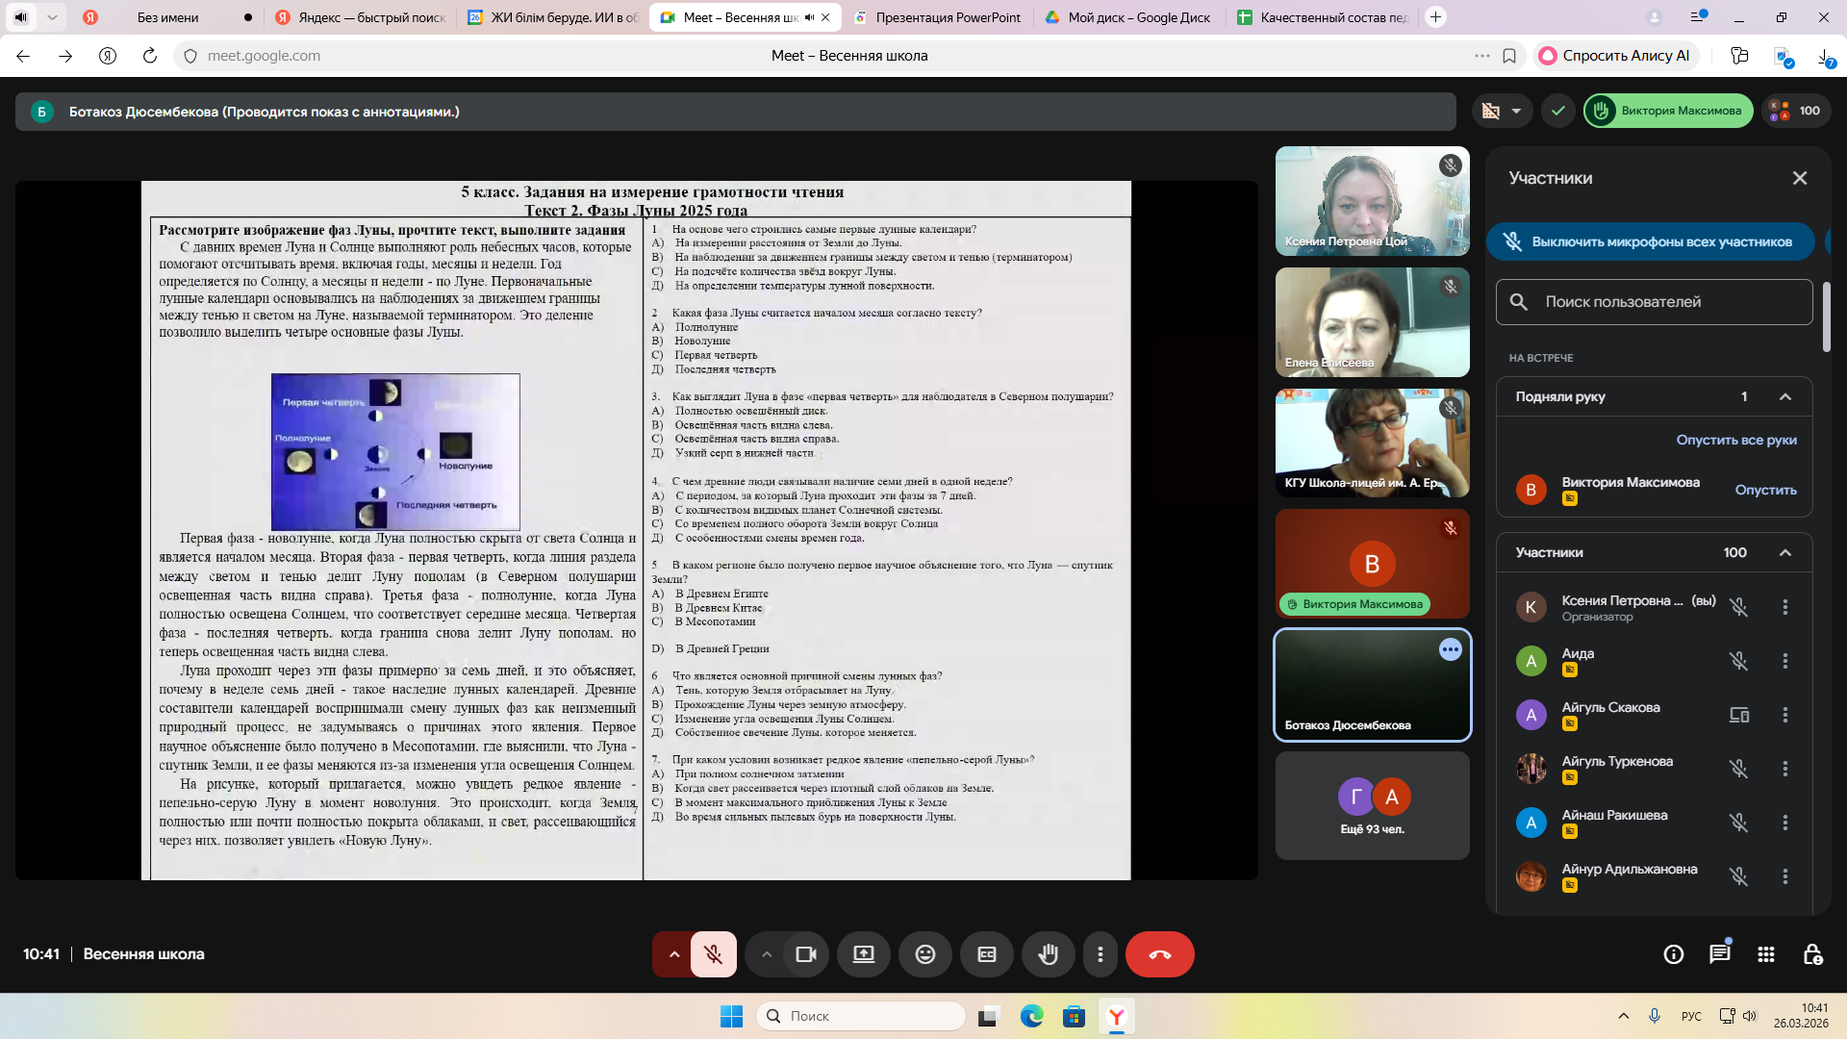The width and height of the screenshot is (1847, 1039).
Task: Unmute the microphone in bottom bar
Action: [x=713, y=954]
